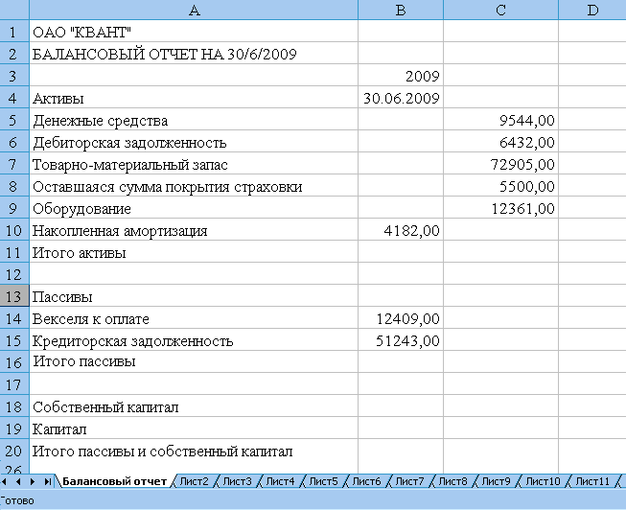Switch to the Лист10 tab

tap(543, 481)
